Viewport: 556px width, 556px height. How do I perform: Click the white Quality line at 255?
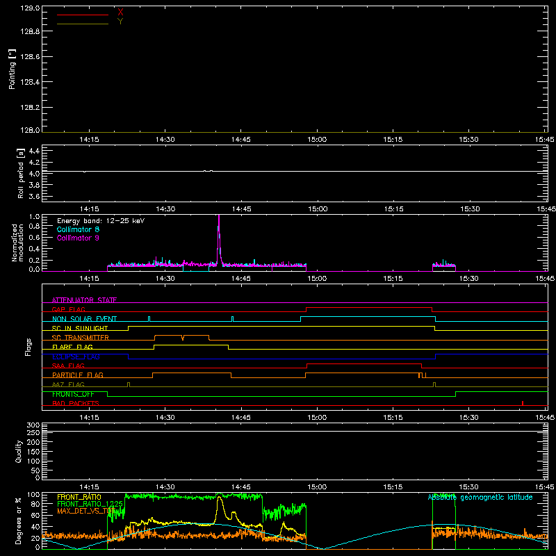pyautogui.click(x=295, y=431)
